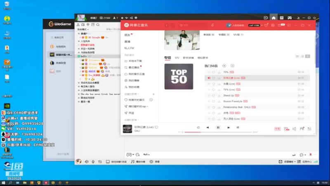Add Top 50 songs to a playlist
Viewport: 330px width, 186px height.
point(232,66)
